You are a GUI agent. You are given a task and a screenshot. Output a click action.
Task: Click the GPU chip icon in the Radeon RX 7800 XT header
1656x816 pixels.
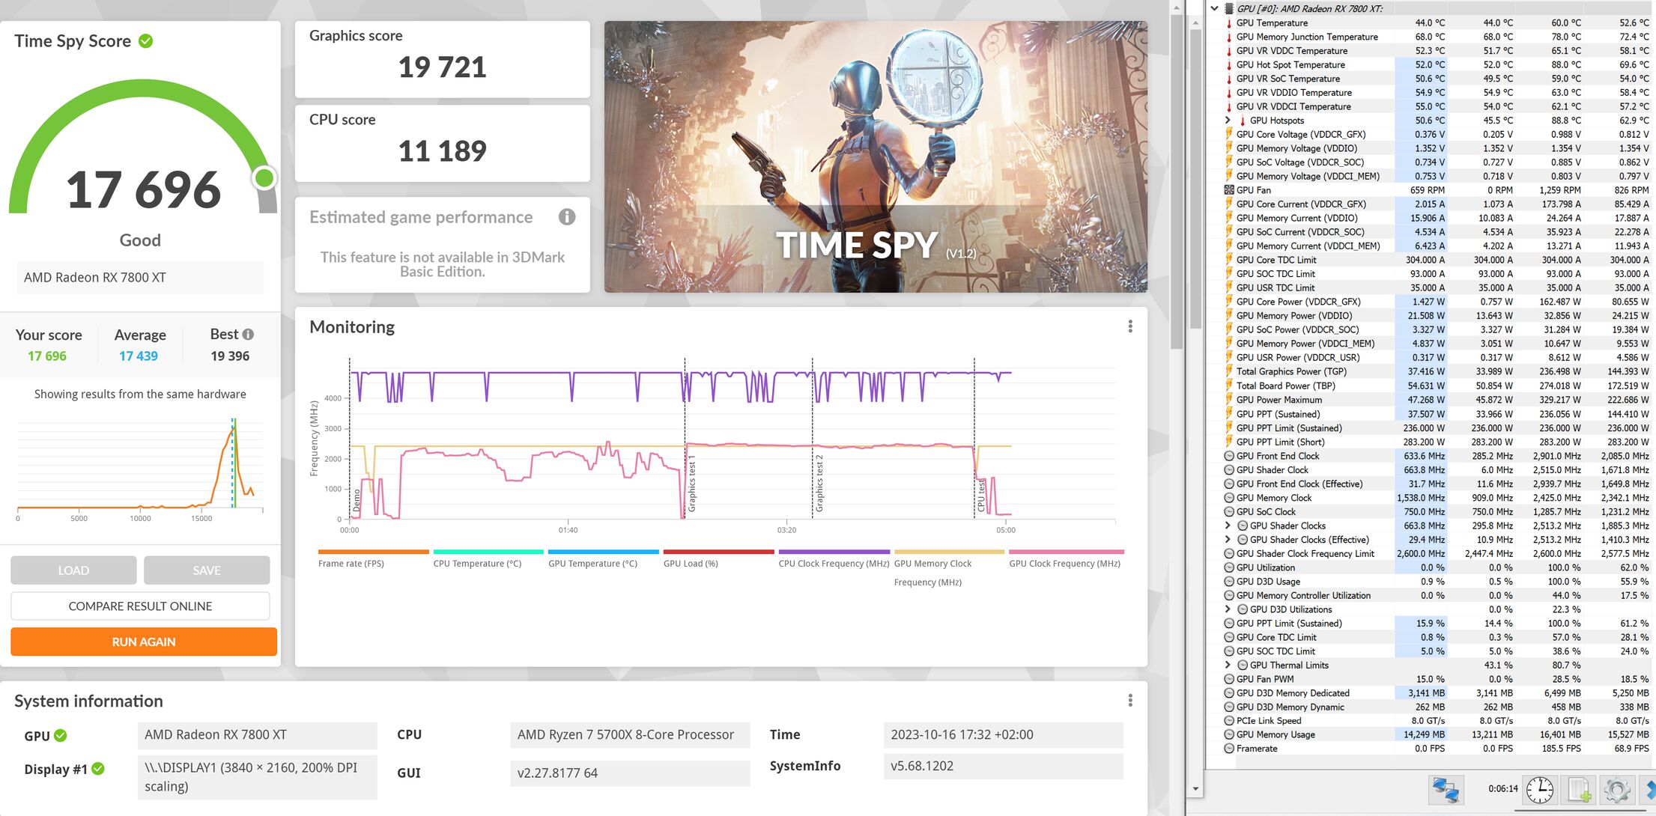click(x=1229, y=9)
